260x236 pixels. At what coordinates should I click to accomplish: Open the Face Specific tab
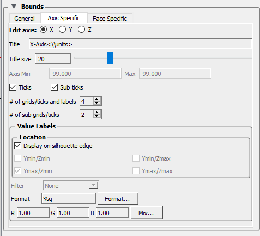pyautogui.click(x=110, y=19)
